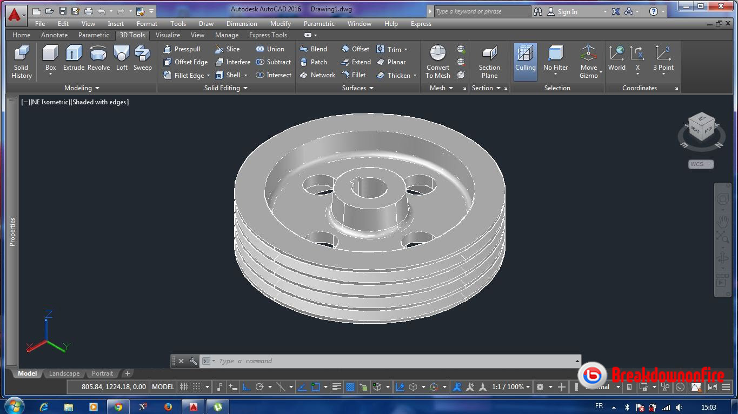
Task: Open the Shell dropdown arrow
Action: [245, 76]
